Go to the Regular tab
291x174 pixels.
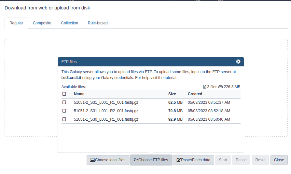[16, 23]
